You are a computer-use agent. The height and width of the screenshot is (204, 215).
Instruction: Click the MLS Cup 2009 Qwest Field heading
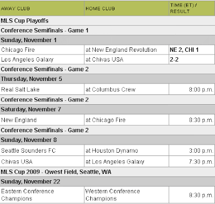[x=56, y=172]
